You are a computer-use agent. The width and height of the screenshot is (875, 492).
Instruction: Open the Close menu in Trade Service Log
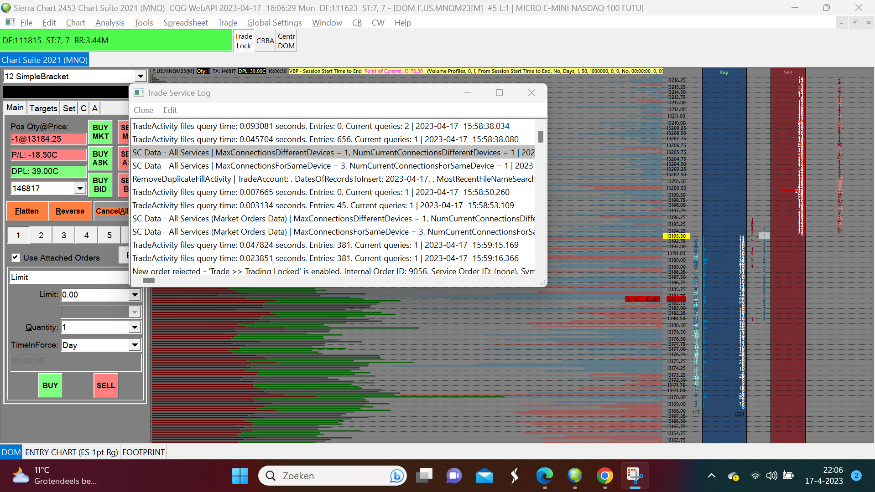[x=143, y=110]
